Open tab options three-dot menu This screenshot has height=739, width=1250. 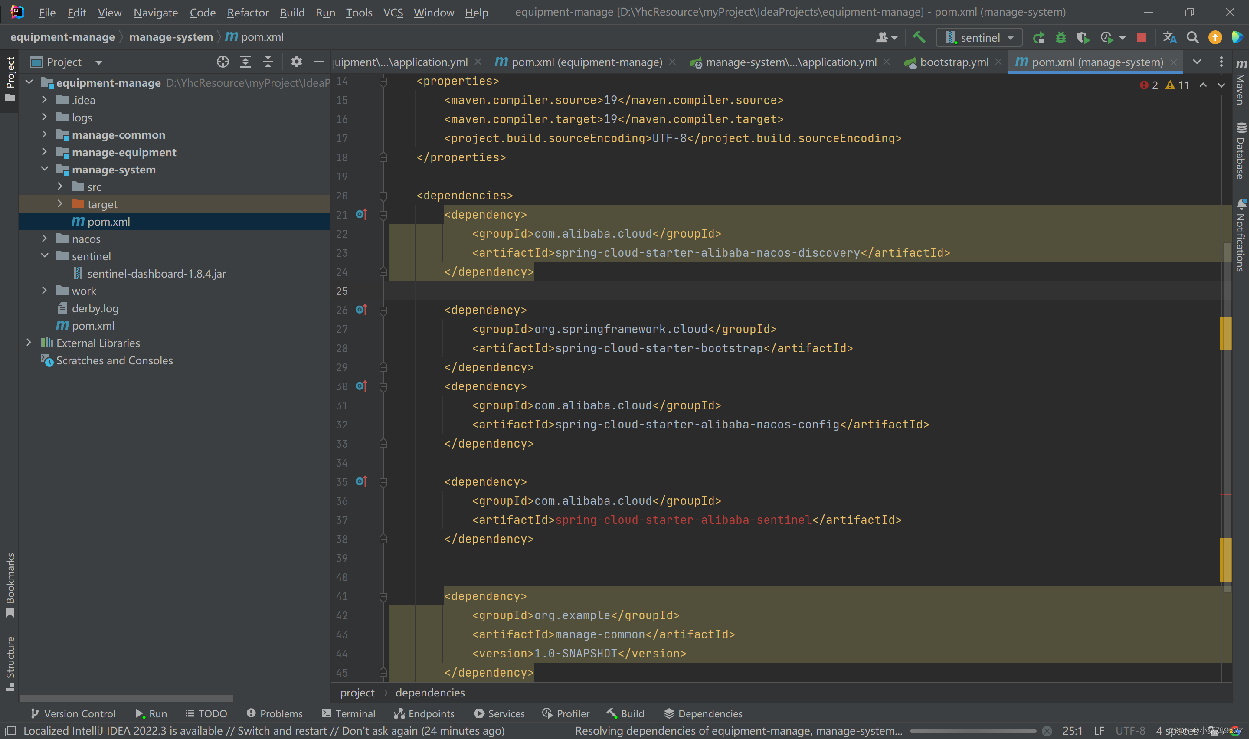pyautogui.click(x=1221, y=62)
